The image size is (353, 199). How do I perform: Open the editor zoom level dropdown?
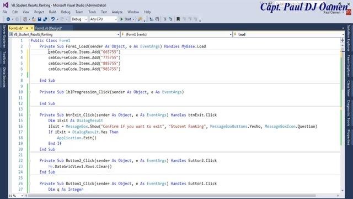coord(16,196)
